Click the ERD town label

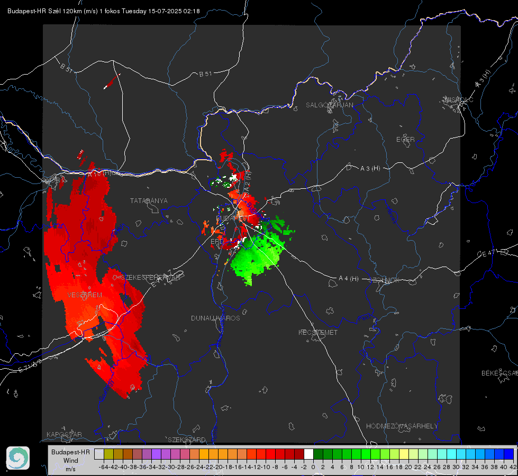[217, 242]
